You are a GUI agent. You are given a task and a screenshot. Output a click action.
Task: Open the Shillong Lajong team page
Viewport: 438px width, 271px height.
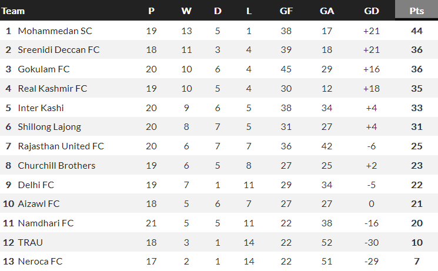[49, 126]
